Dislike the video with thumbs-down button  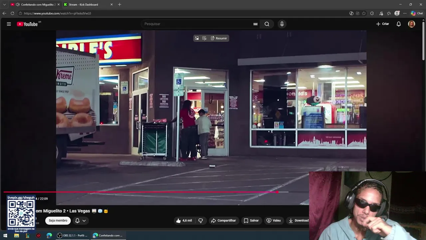point(201,220)
